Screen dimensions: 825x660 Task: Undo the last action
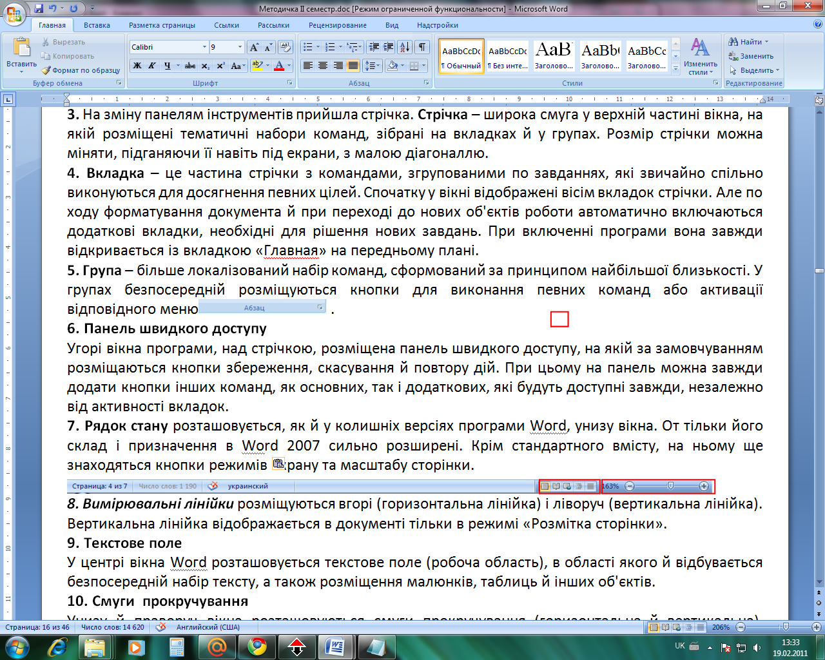tap(53, 8)
